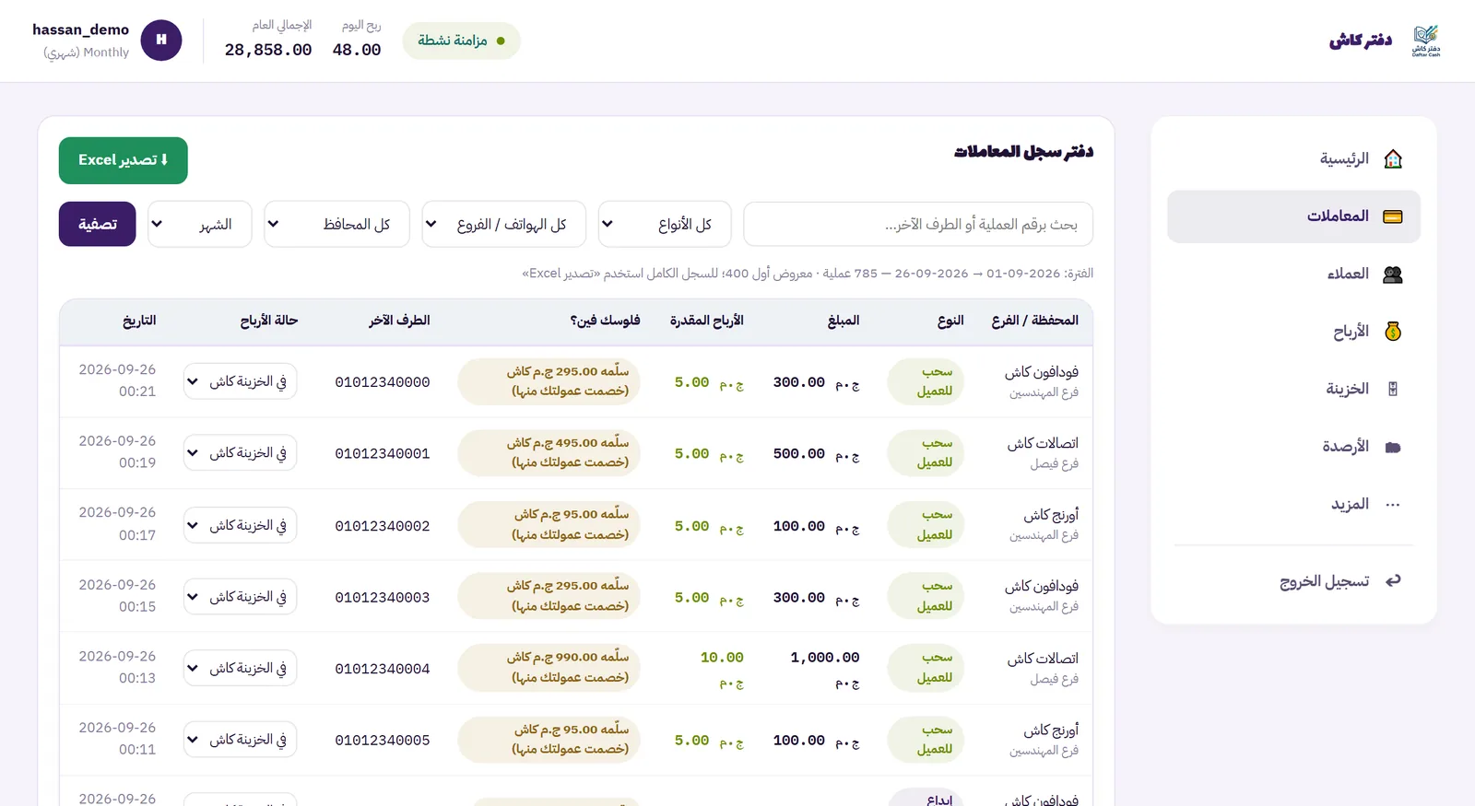Click the 28,858.00 overall total value

coord(268,50)
